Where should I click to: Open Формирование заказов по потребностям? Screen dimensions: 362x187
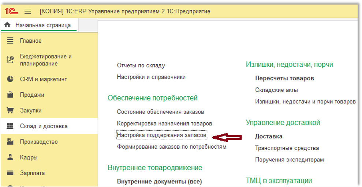point(172,147)
